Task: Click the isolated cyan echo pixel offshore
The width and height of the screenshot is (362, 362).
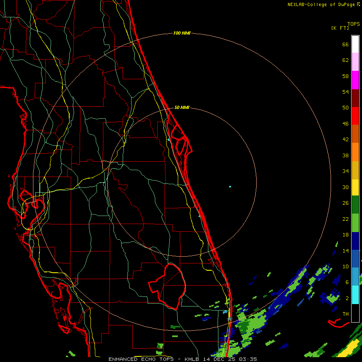Action: coord(230,187)
